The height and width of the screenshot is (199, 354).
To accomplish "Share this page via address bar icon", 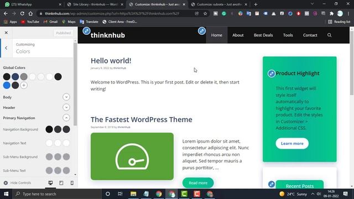I will coord(197,13).
